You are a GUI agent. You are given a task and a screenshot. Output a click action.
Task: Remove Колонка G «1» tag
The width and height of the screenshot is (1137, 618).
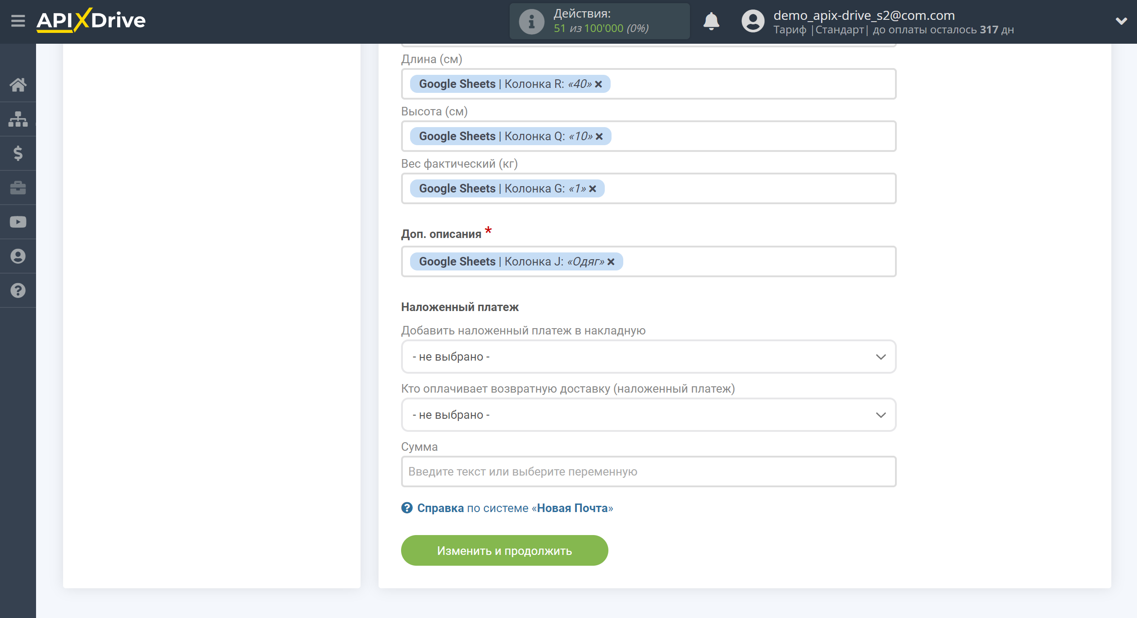593,189
